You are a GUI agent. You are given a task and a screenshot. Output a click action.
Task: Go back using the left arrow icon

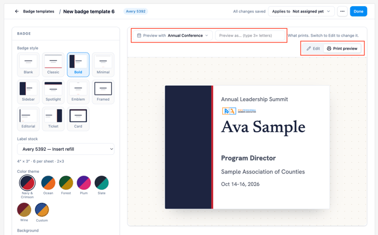coord(16,11)
